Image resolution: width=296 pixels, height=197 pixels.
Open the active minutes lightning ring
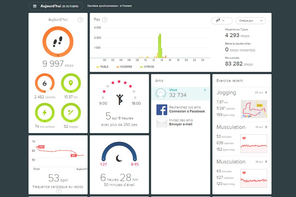click(x=45, y=113)
